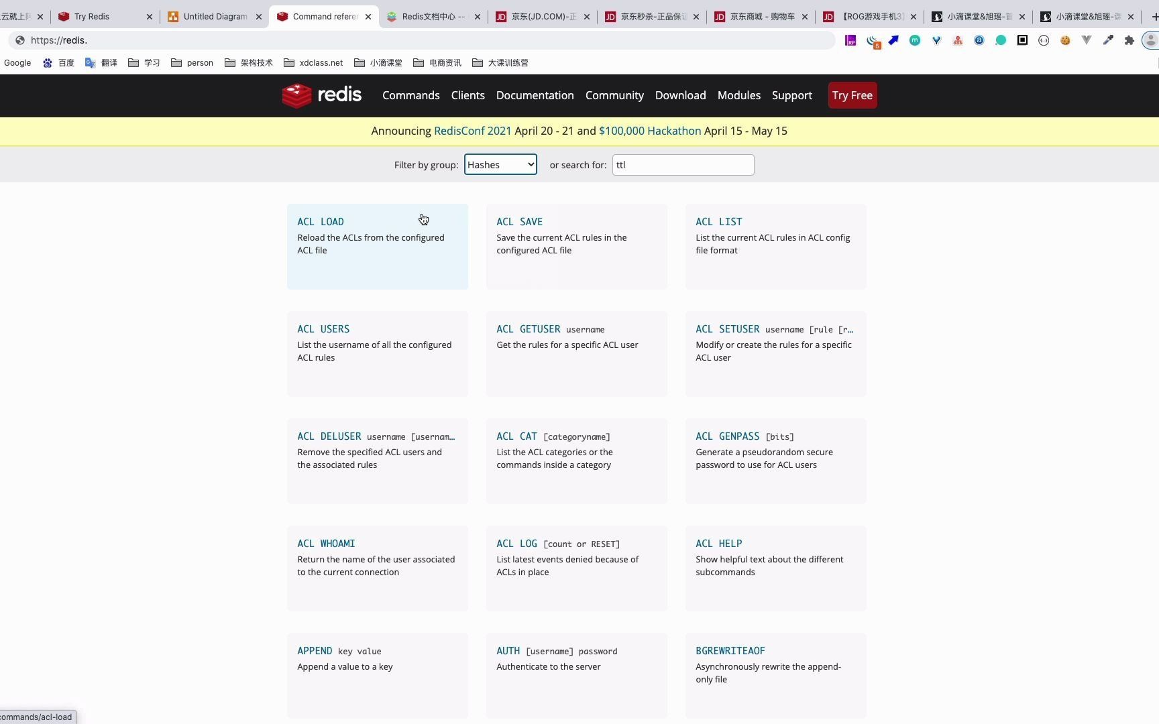Open the xdclass.net bookmarks folder
The height and width of the screenshot is (724, 1159).
[x=313, y=63]
